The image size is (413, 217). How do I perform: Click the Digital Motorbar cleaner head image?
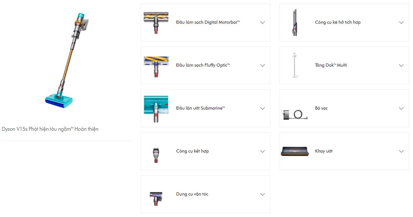(x=156, y=22)
